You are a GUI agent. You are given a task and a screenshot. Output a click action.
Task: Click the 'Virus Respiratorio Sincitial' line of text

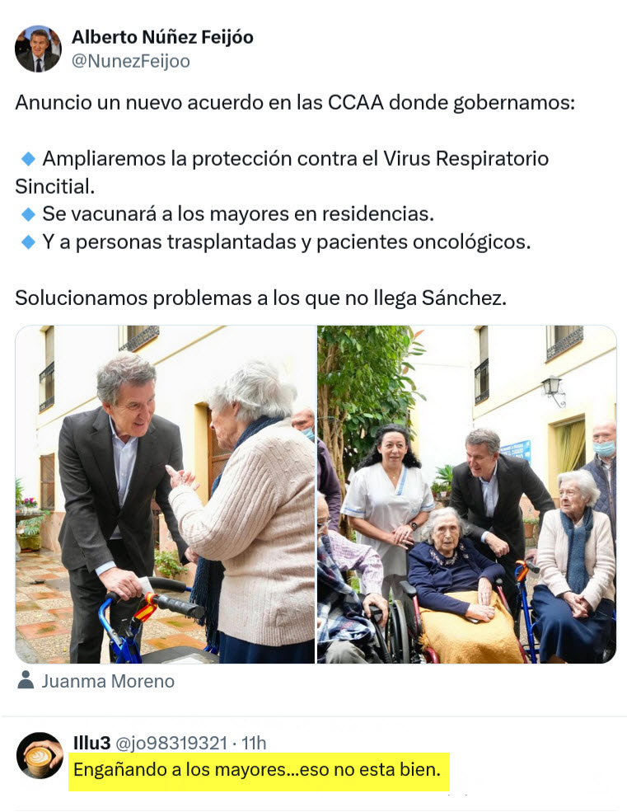(282, 172)
